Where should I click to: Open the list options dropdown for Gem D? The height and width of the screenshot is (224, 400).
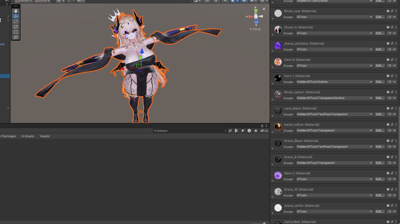pos(392,66)
